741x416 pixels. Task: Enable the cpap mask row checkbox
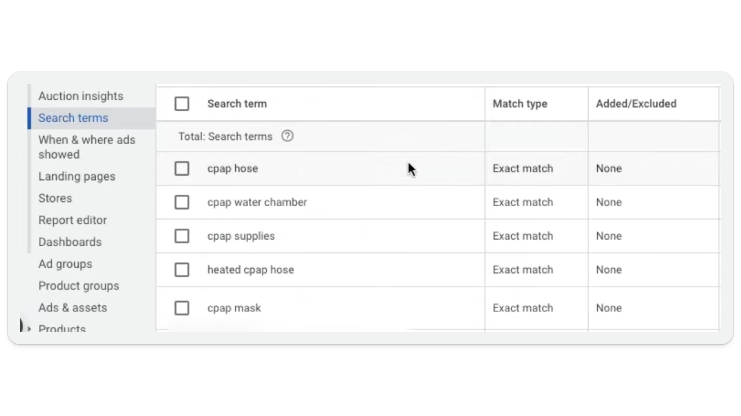tap(182, 308)
